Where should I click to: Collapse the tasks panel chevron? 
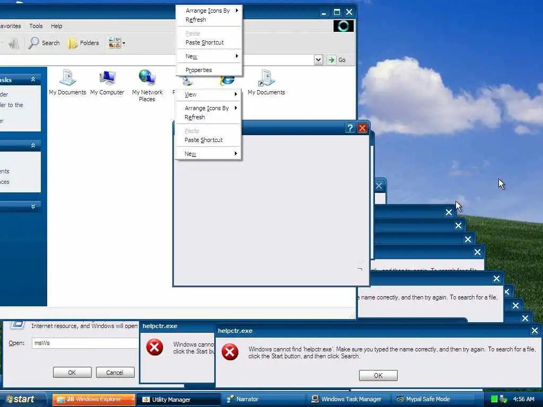(x=33, y=79)
